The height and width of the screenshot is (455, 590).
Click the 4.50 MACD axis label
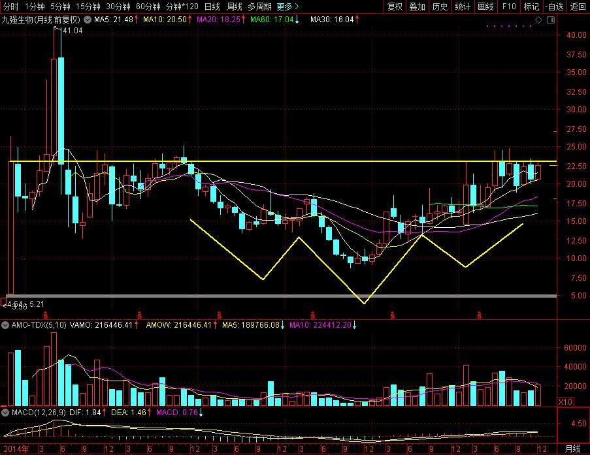(579, 424)
